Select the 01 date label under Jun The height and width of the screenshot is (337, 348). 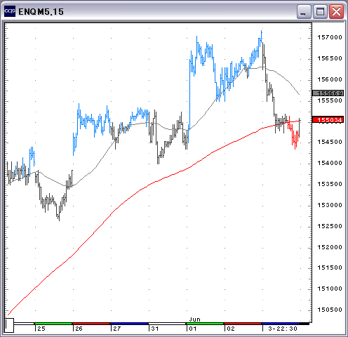pyautogui.click(x=193, y=329)
